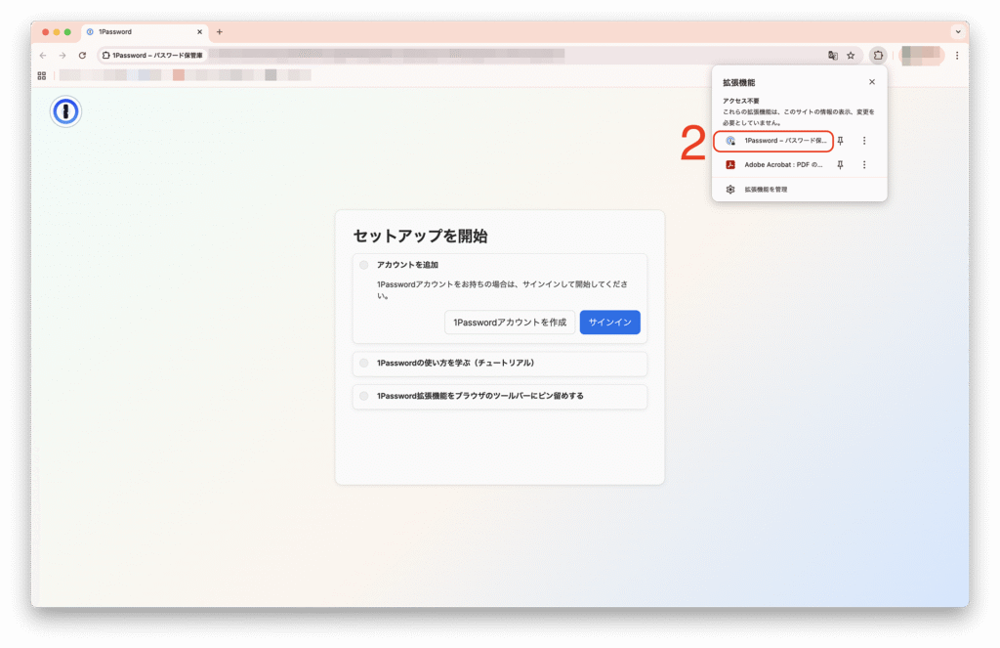The image size is (1000, 648).
Task: Click the サインイン button
Action: click(x=609, y=323)
